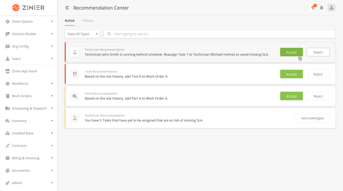Click the orange alert badge icon in header
This screenshot has height=191, width=343.
coord(313,8)
